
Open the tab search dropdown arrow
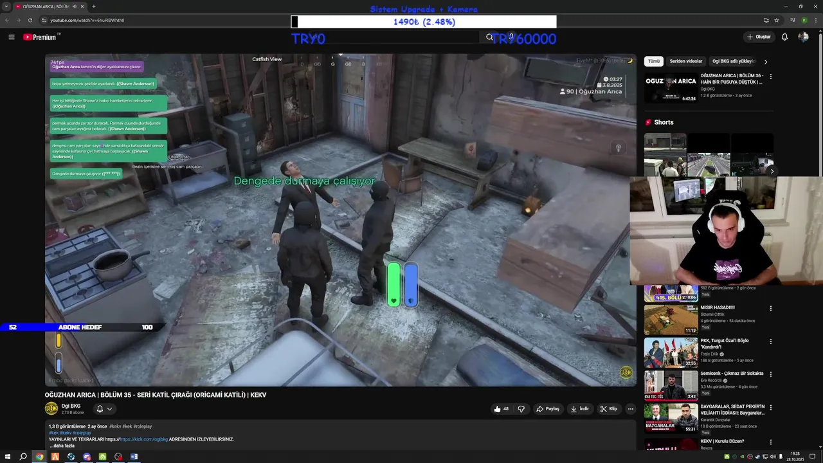[x=6, y=6]
